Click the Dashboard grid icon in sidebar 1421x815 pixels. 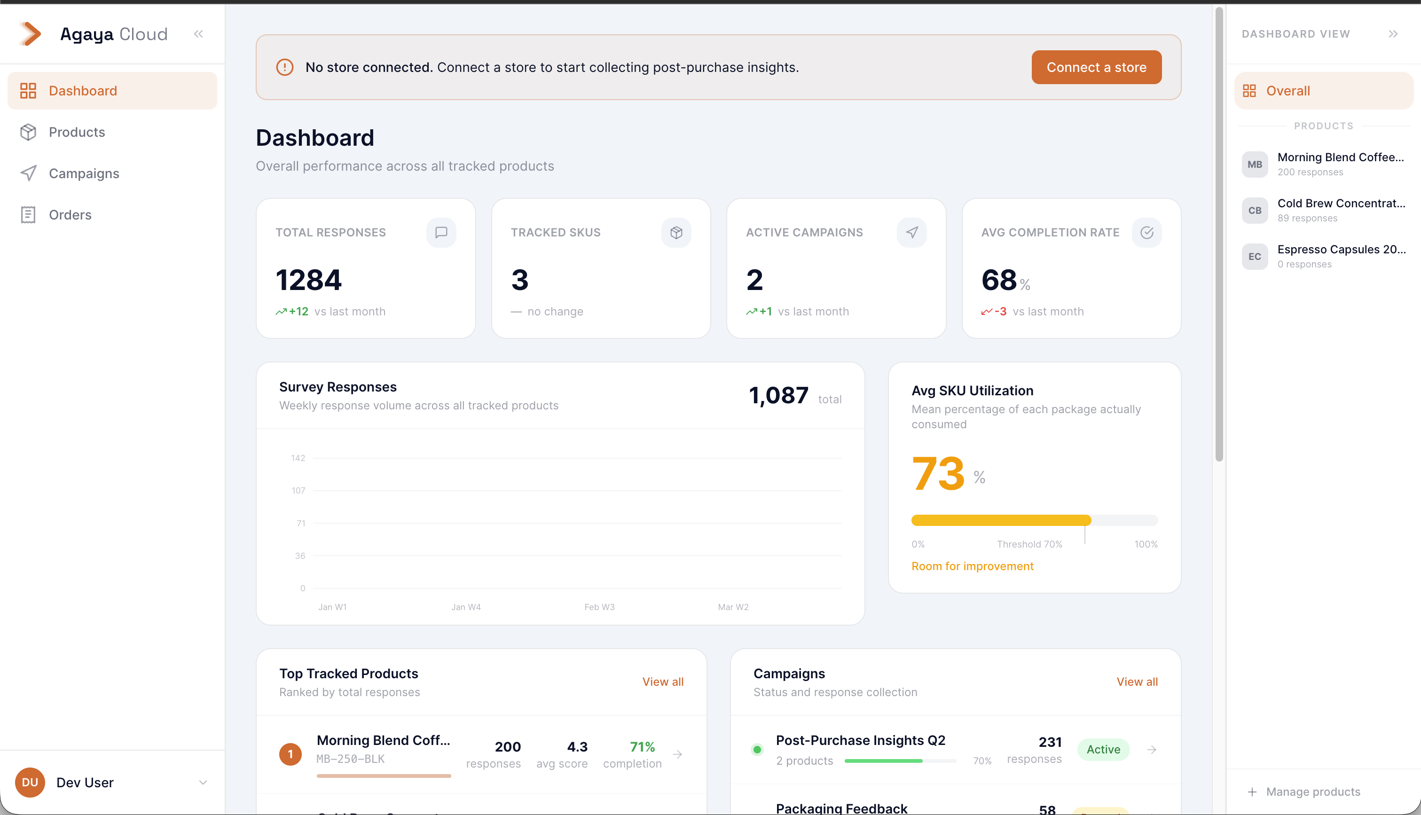28,91
